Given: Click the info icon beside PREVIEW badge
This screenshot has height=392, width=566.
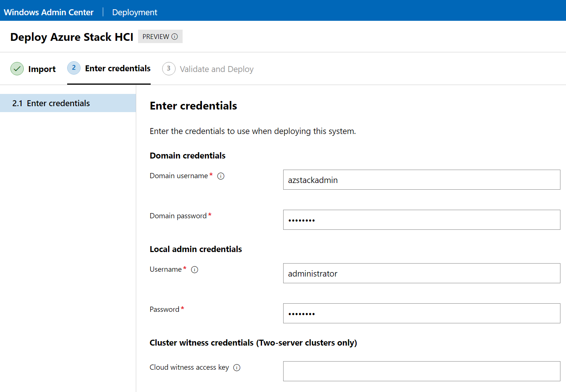Looking at the screenshot, I should click(174, 37).
